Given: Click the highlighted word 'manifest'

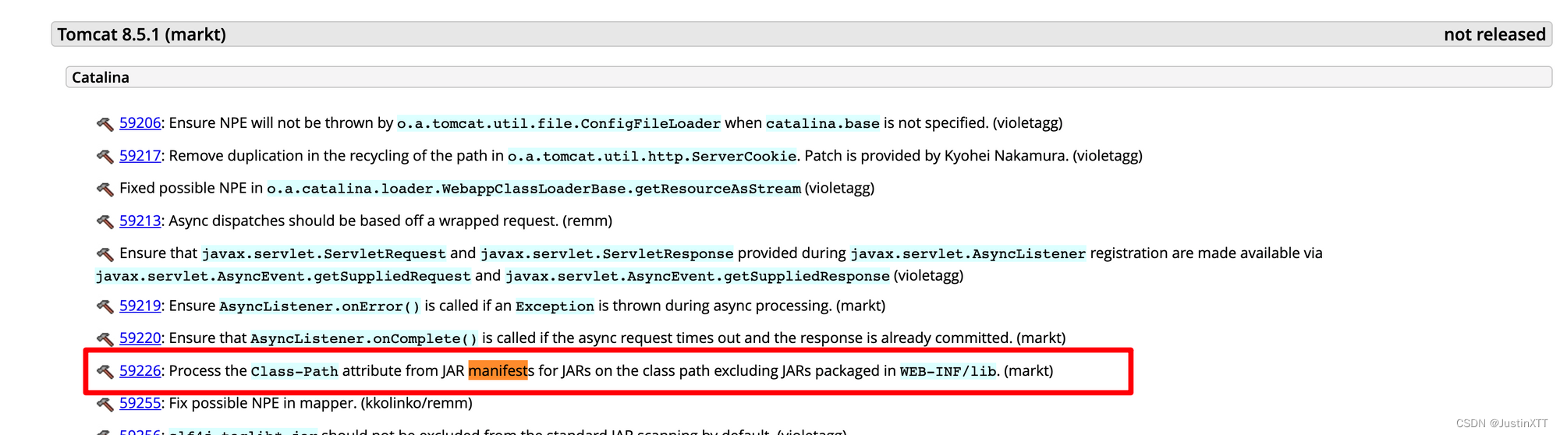Looking at the screenshot, I should point(498,371).
